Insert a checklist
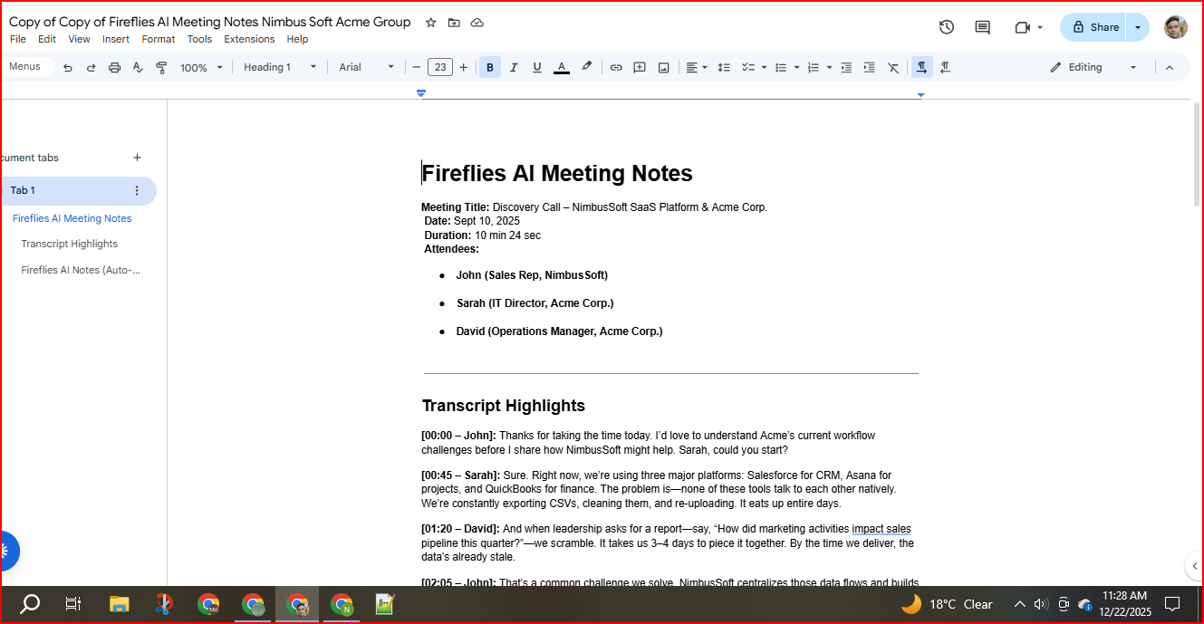Viewport: 1204px width, 624px height. click(x=748, y=67)
